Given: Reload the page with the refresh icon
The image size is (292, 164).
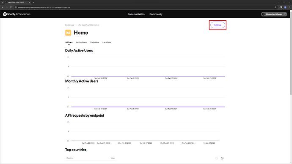Looking at the screenshot, I should 11,7.
